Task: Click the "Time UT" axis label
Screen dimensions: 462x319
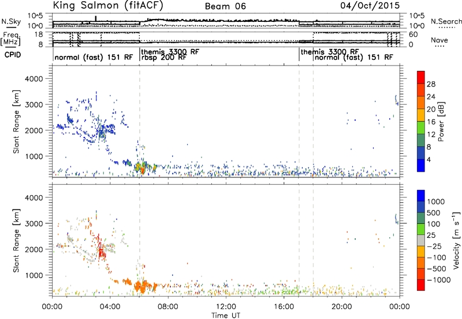Action: (226, 316)
